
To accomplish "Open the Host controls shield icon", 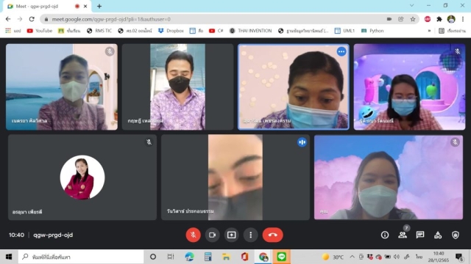I will [x=456, y=235].
